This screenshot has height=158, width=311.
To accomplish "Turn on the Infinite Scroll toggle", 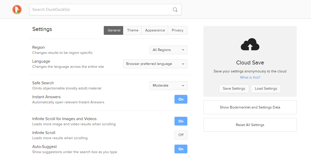I will tap(181, 135).
